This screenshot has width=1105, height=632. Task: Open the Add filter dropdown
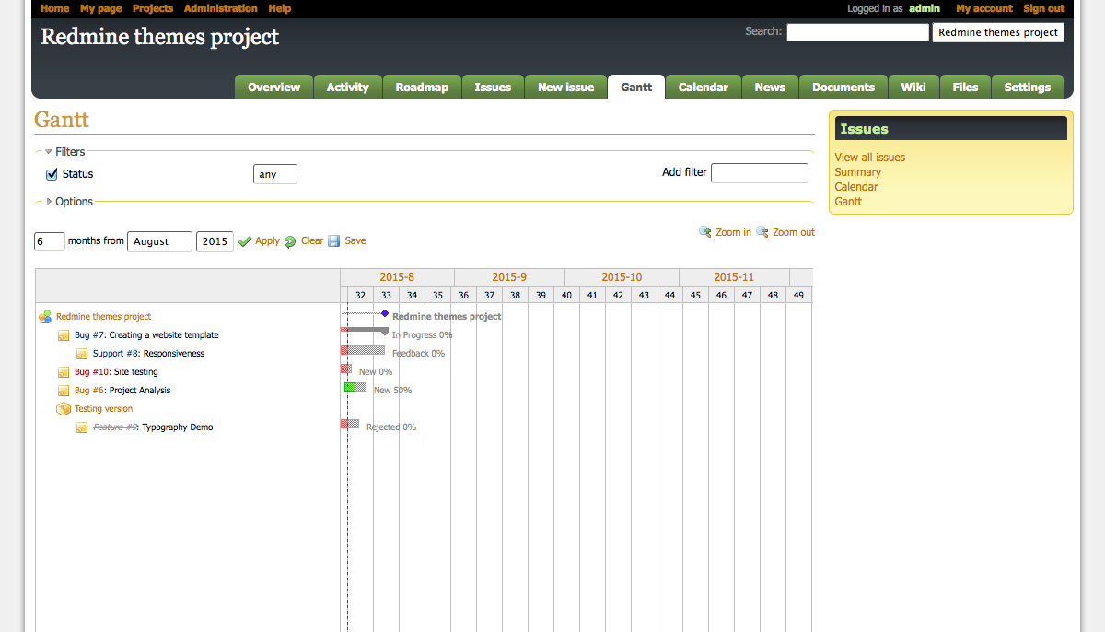pyautogui.click(x=760, y=172)
